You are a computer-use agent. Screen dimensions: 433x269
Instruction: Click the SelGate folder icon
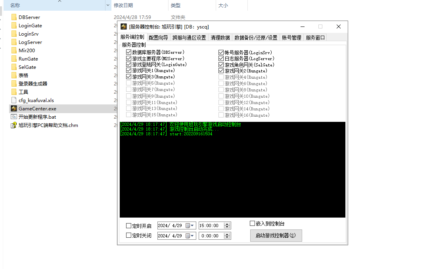tap(14, 67)
